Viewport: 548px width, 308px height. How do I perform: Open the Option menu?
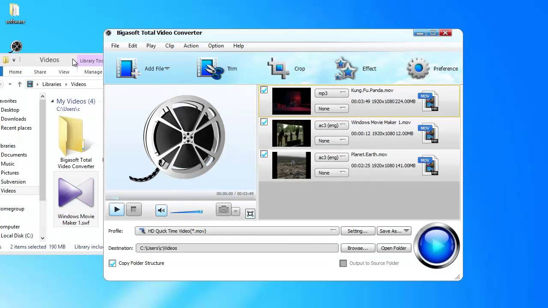(x=216, y=46)
